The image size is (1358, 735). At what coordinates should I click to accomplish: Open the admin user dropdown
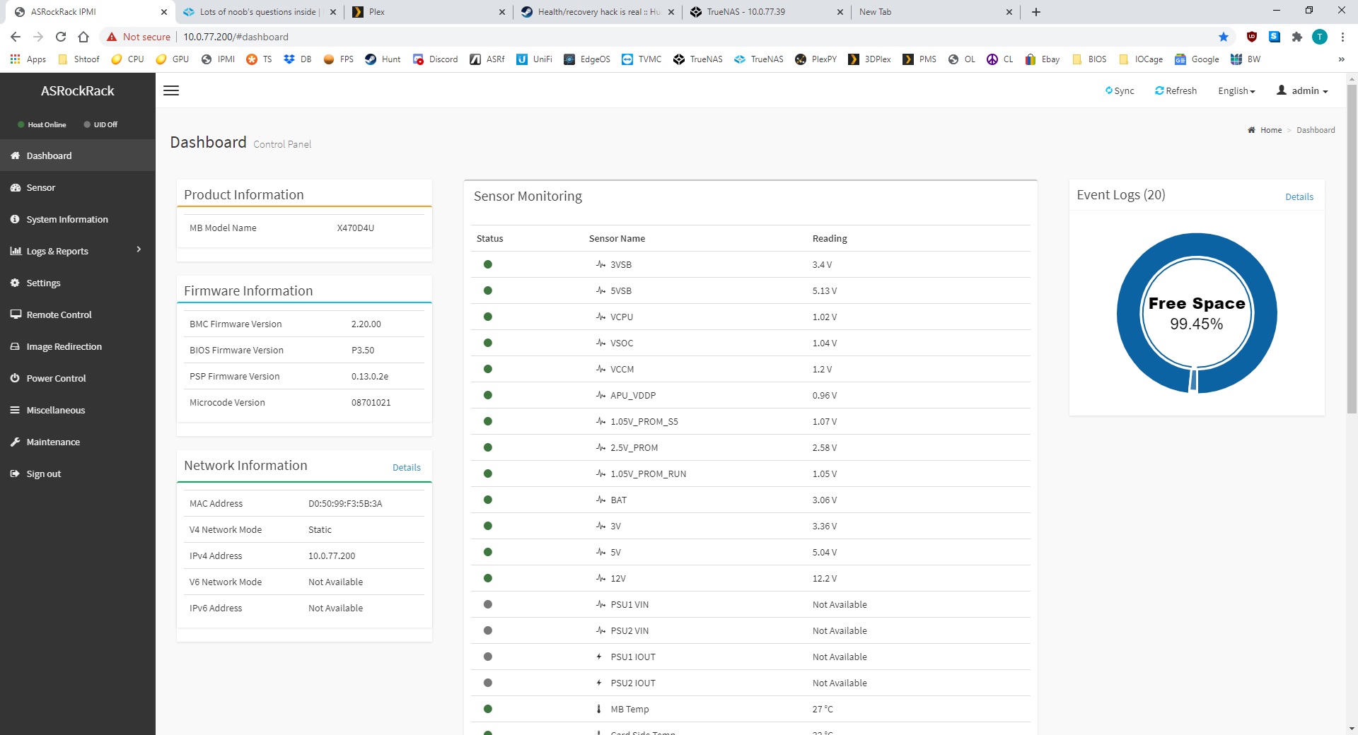pos(1302,90)
